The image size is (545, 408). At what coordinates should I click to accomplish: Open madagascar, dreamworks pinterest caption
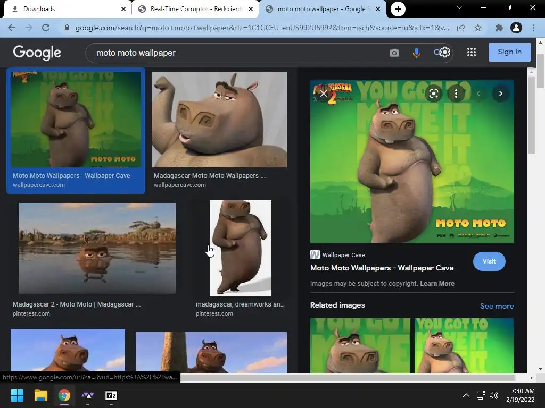240,304
